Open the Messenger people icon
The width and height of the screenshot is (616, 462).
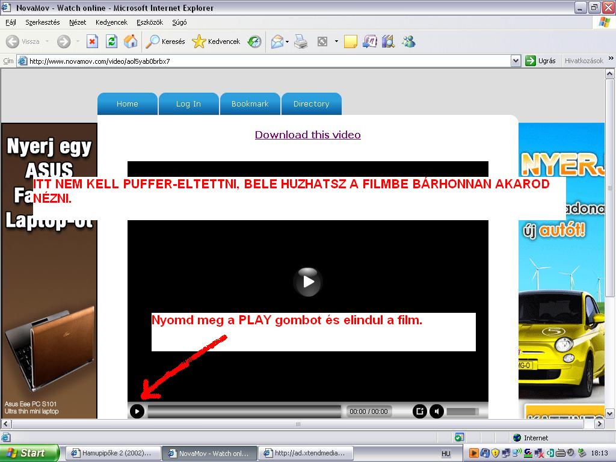click(408, 42)
